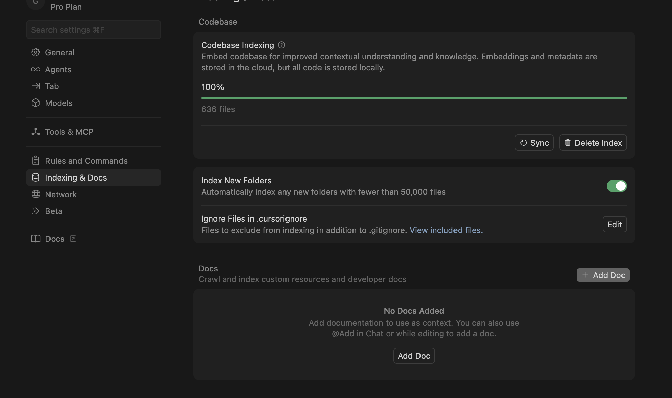Click the General gear icon
The image size is (672, 398).
click(36, 52)
